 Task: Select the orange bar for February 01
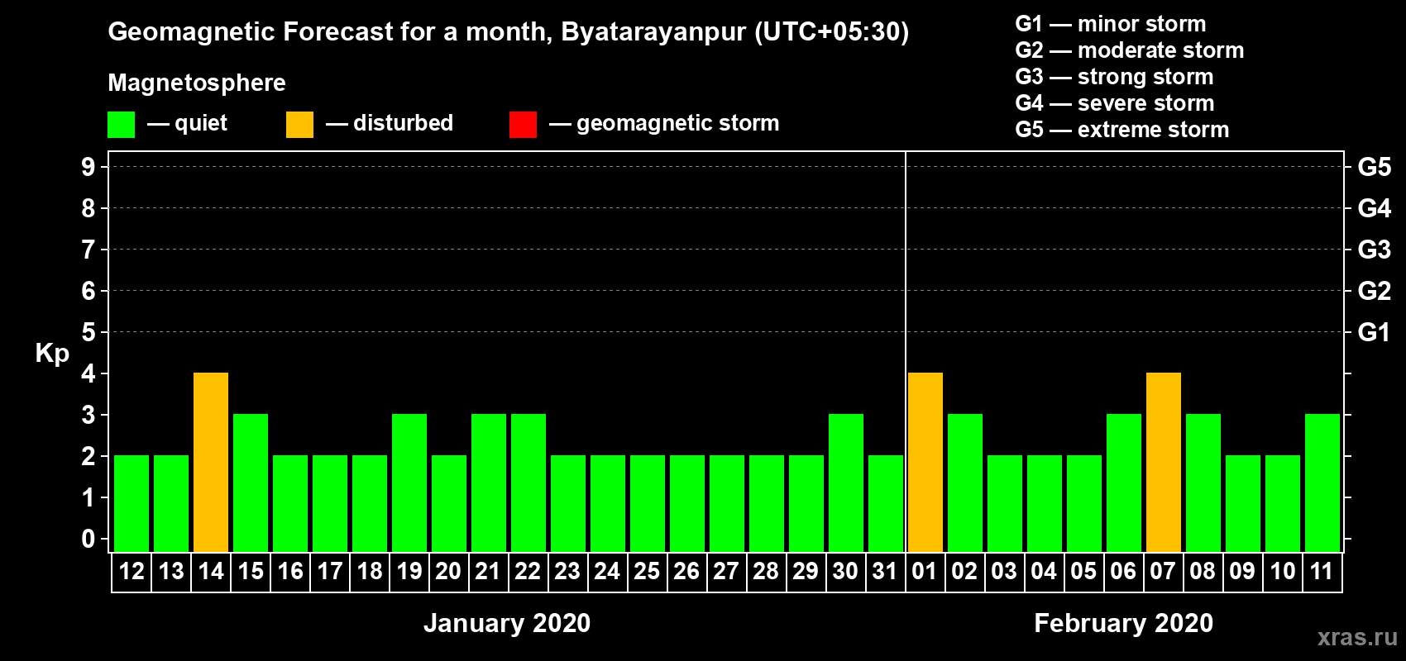[925, 462]
